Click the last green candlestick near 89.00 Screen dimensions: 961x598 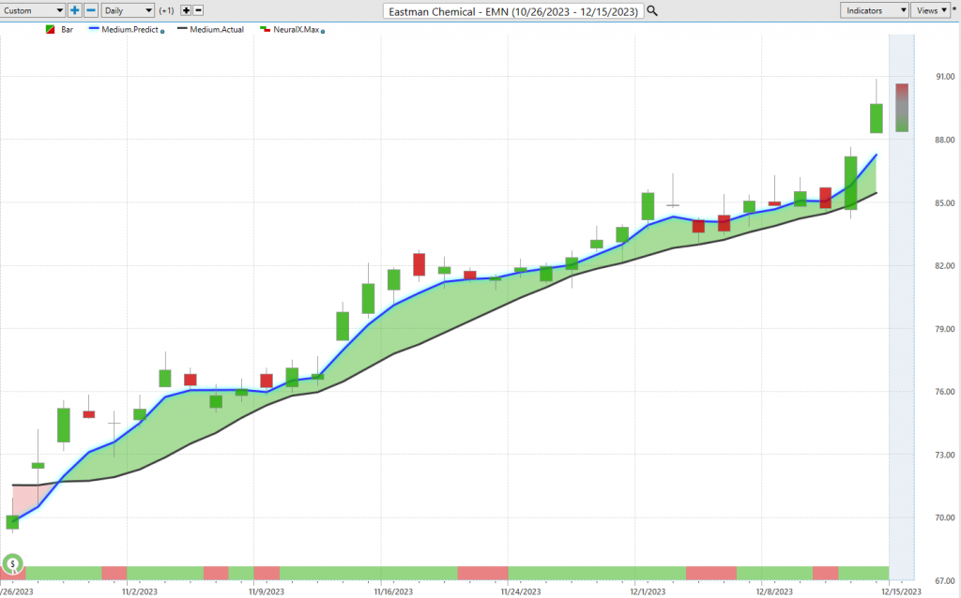point(877,118)
